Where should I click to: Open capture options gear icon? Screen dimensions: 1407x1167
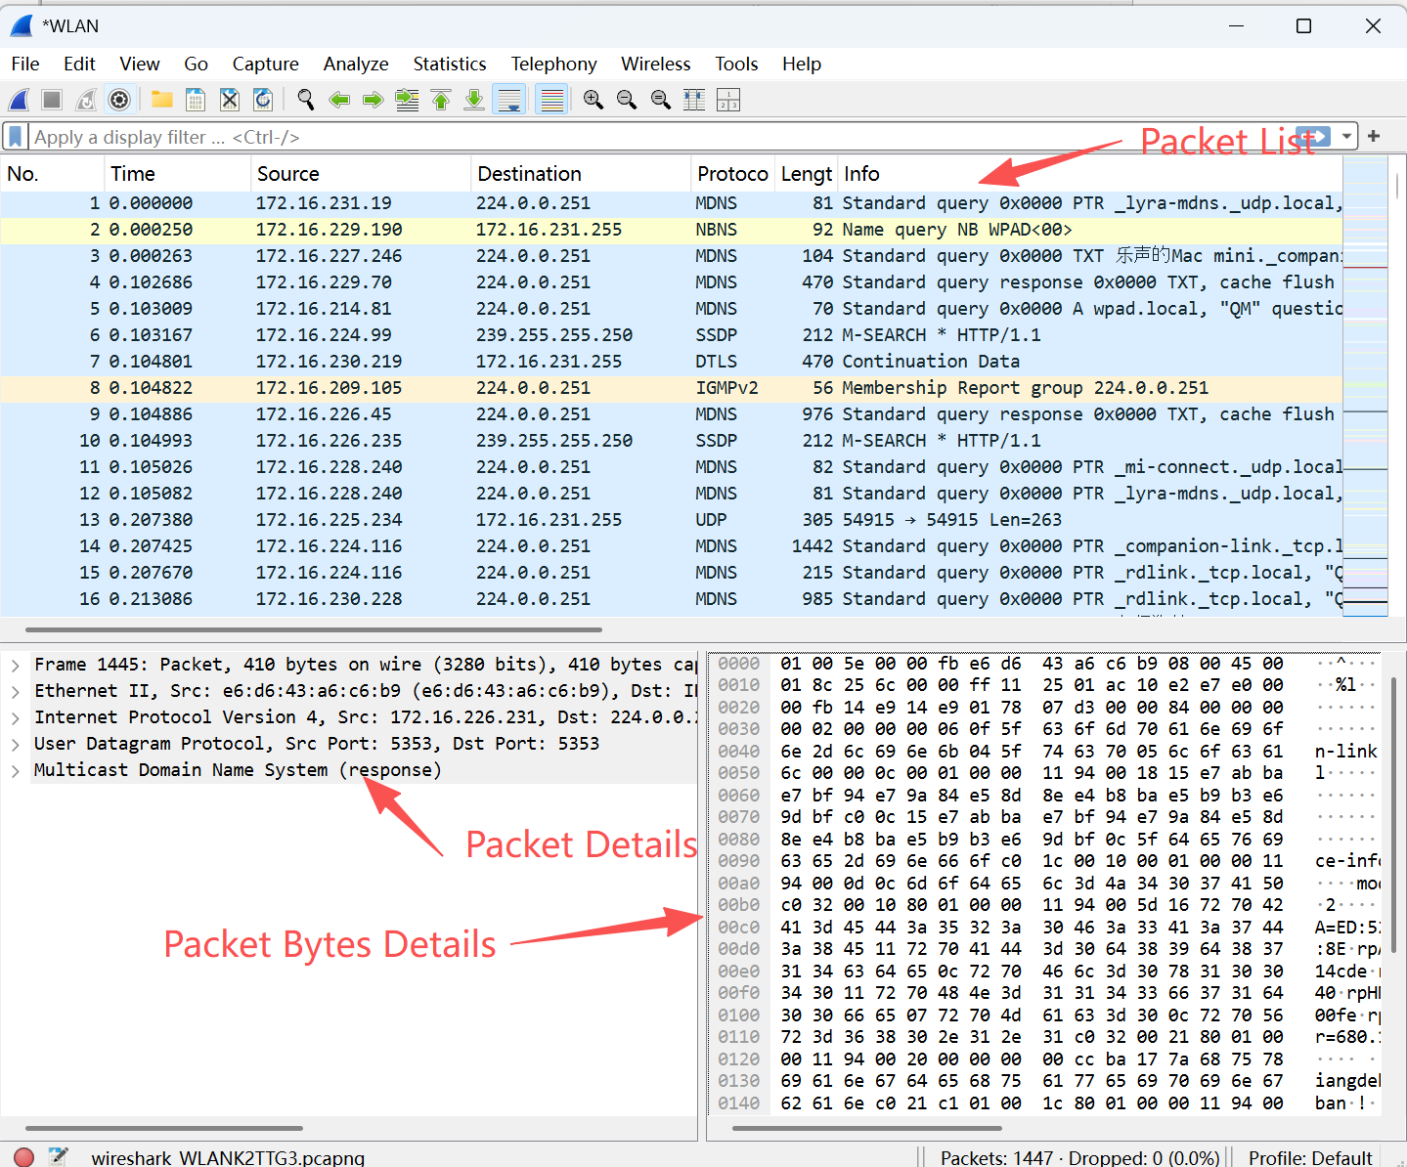pos(119,100)
